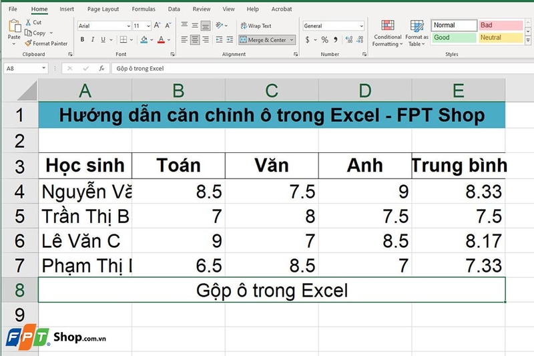Toggle center horizontal alignment
This screenshot has width=534, height=356.
(x=195, y=40)
